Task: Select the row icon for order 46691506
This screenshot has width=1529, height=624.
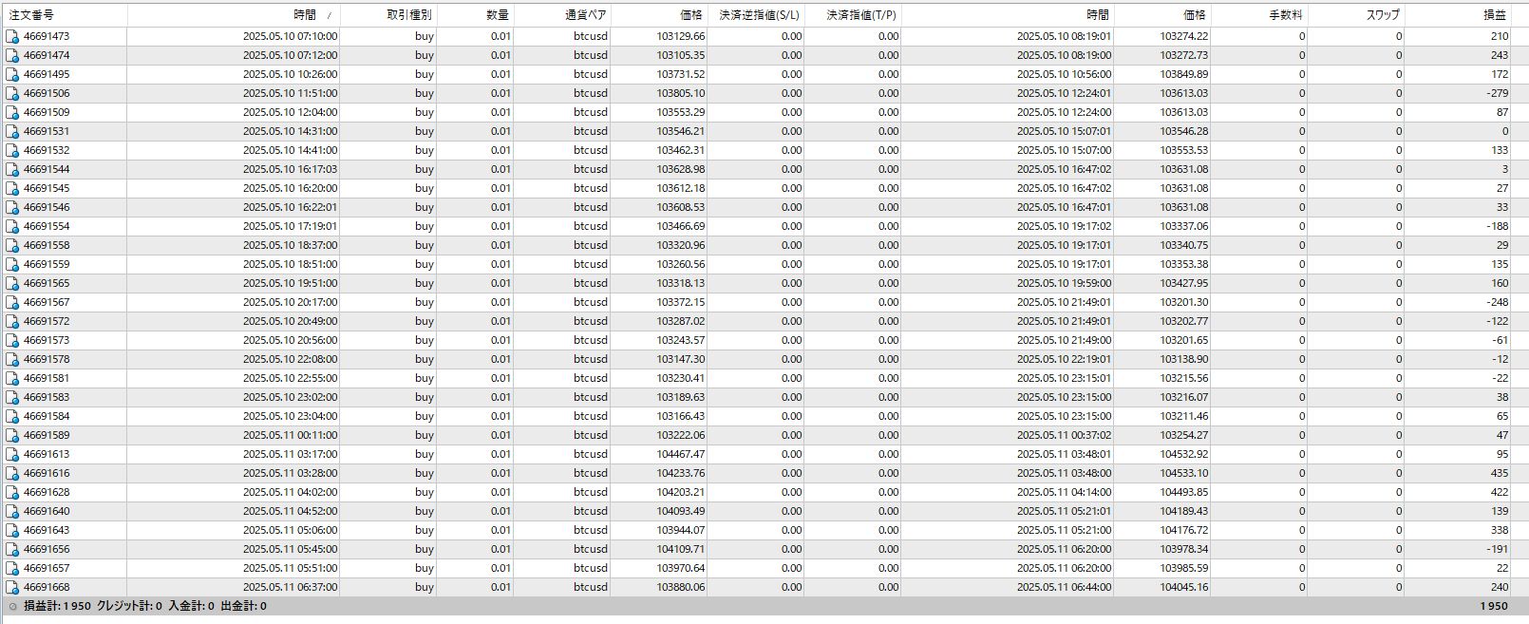Action: click(x=12, y=93)
